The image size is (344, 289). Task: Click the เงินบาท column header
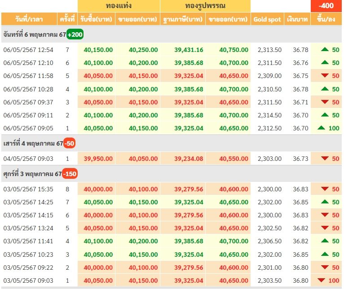point(297,19)
